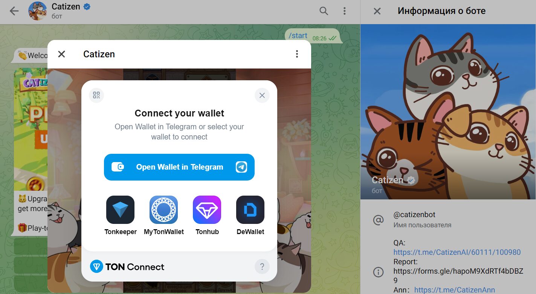The image size is (536, 294).
Task: Open Wallet in Telegram
Action: click(179, 167)
